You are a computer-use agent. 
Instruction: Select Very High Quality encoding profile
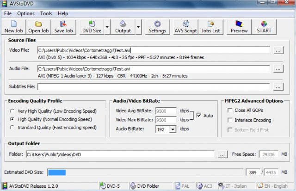(12, 111)
